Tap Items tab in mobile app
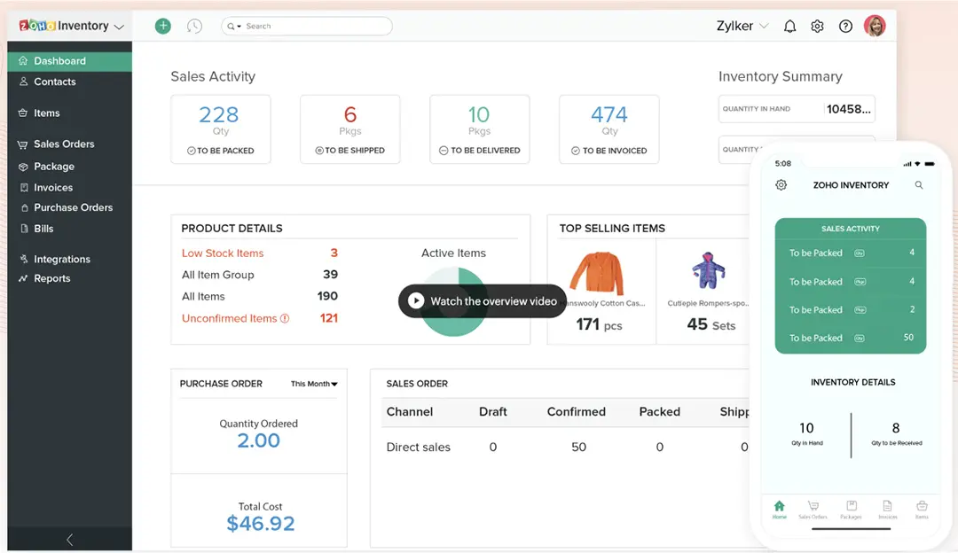 pyautogui.click(x=922, y=509)
